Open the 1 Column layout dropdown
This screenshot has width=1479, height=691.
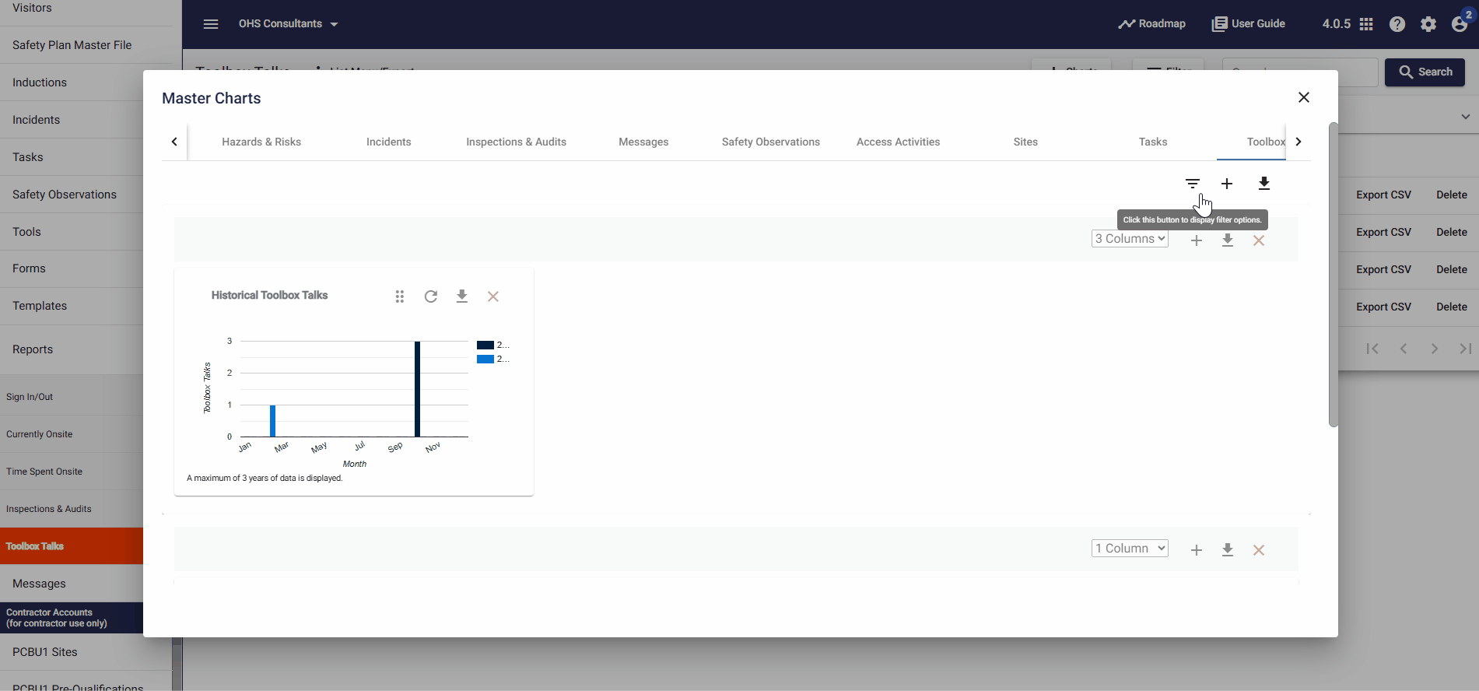(x=1130, y=549)
